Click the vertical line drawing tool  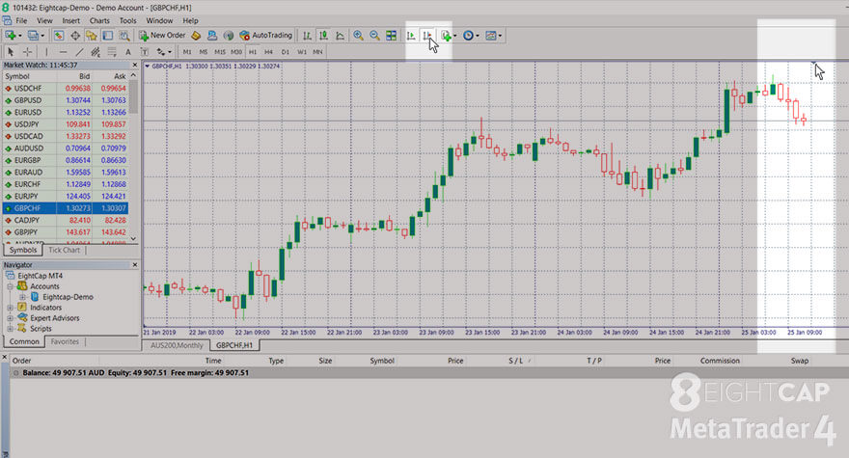point(46,52)
